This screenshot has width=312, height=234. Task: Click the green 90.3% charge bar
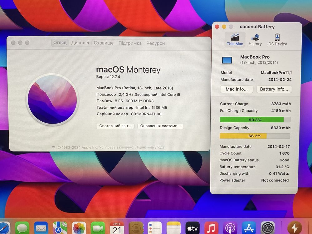[x=255, y=119]
